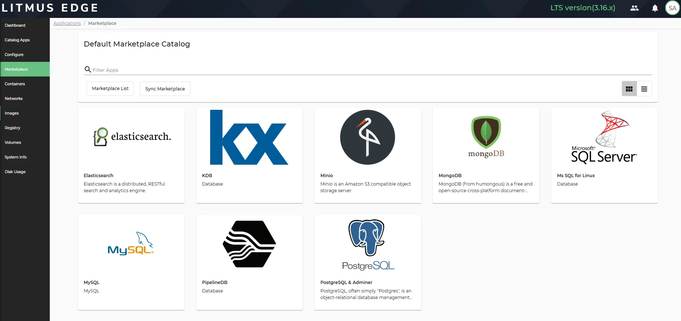This screenshot has height=321, width=681.
Task: Click the Ms SQL for Linux title
Action: tap(576, 176)
